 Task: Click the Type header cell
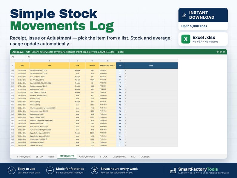(x=77, y=65)
